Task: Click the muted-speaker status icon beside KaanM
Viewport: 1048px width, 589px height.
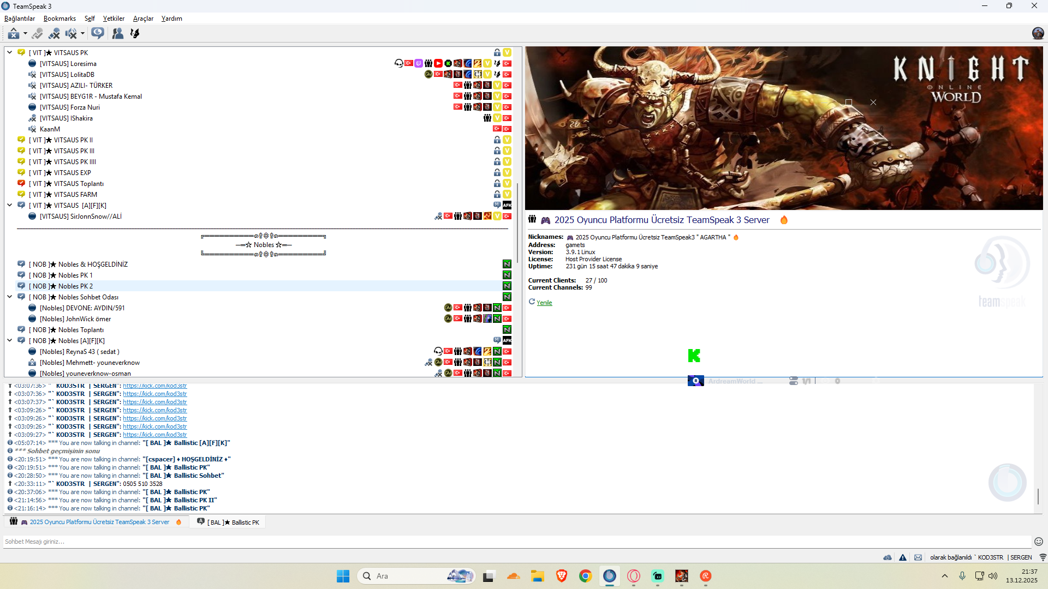Action: point(32,129)
